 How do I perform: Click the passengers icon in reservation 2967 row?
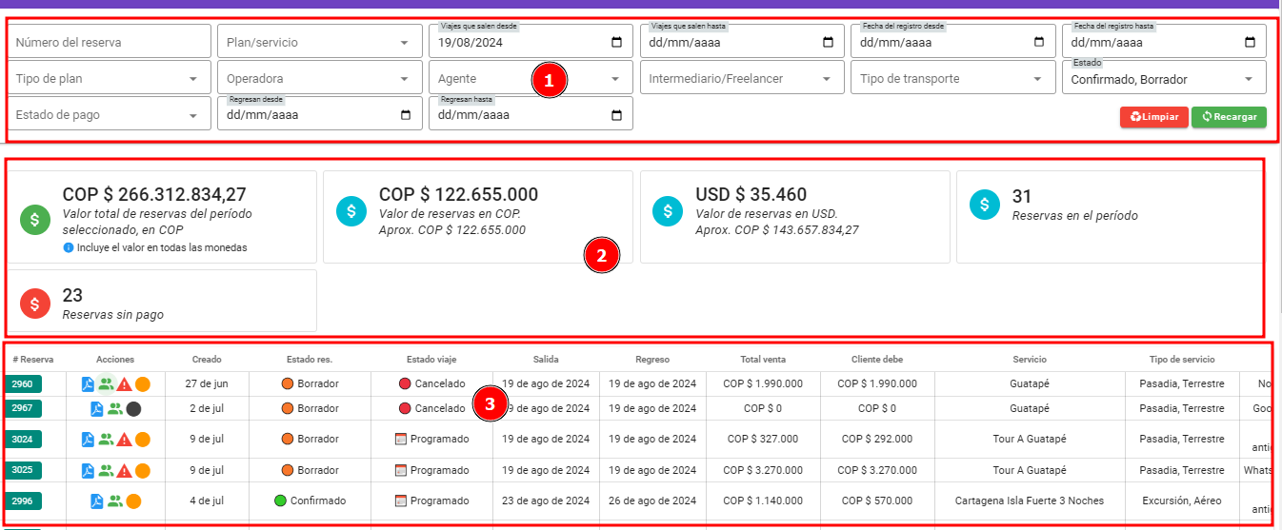tap(114, 409)
